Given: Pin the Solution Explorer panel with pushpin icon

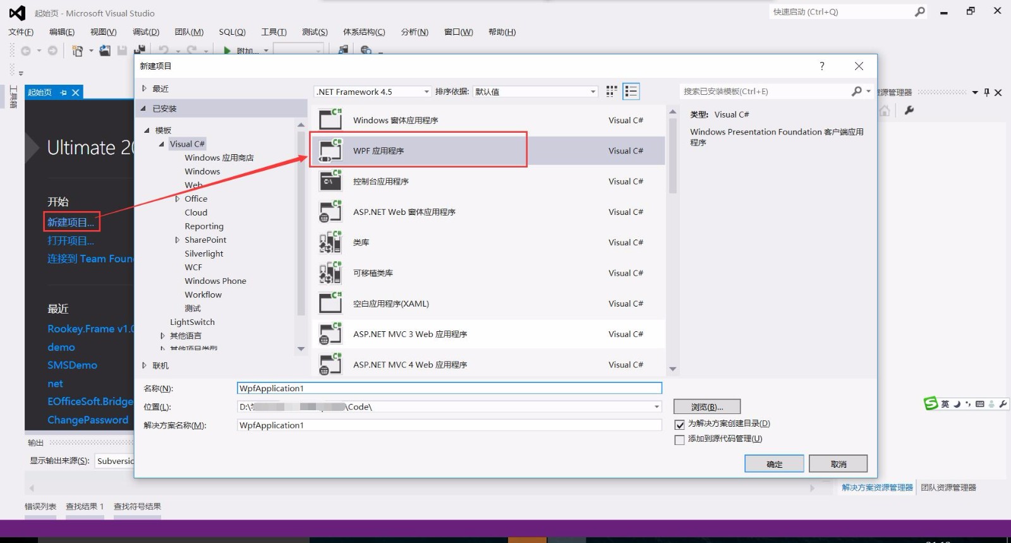Looking at the screenshot, I should 986,92.
